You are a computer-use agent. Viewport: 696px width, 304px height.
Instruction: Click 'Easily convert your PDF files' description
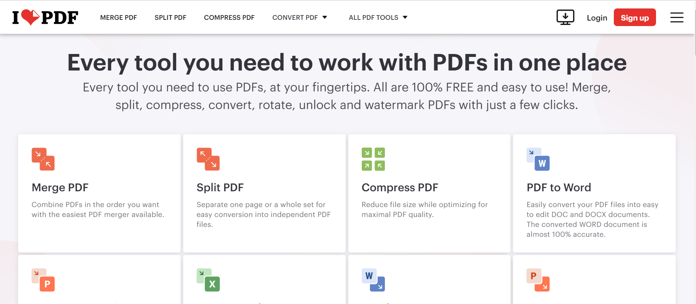(x=592, y=219)
